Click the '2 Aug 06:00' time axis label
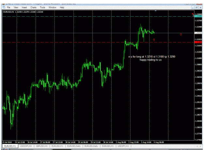 click(x=121, y=142)
